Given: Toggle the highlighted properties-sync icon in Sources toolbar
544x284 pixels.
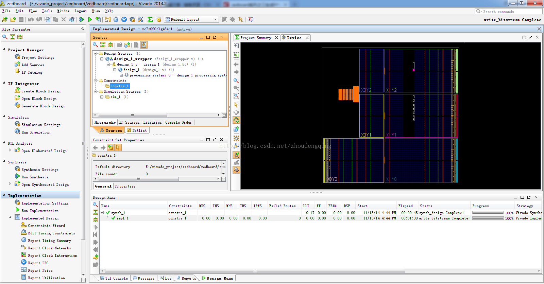Looking at the screenshot, I should [144, 45].
